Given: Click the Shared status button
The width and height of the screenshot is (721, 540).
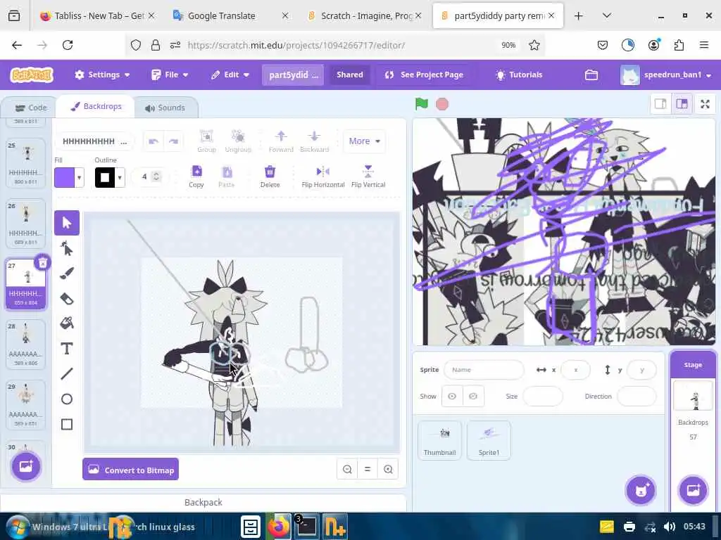Looking at the screenshot, I should (349, 75).
